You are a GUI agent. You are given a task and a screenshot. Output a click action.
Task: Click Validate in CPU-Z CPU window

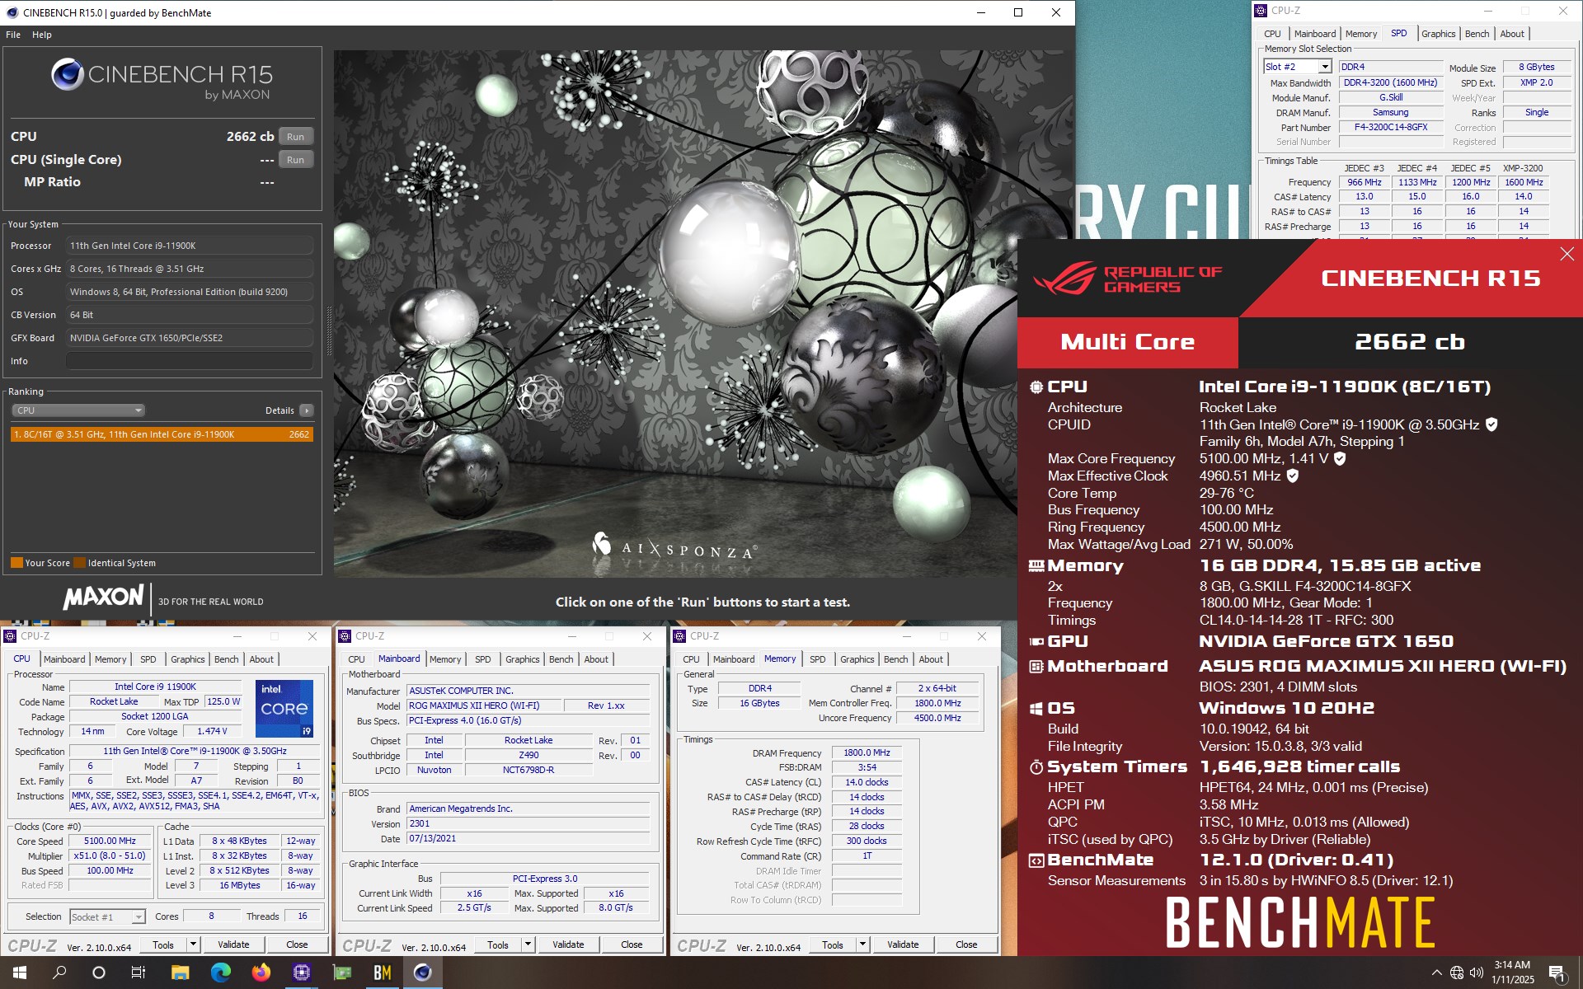click(x=233, y=944)
